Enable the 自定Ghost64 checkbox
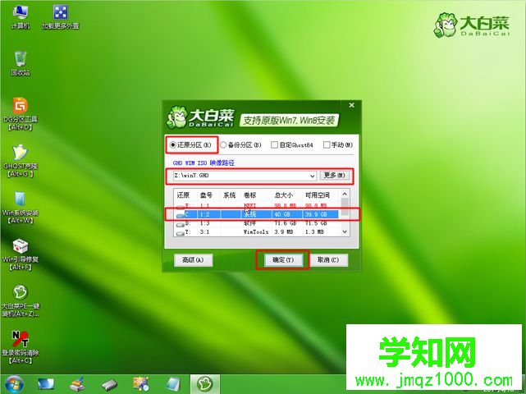 274,145
